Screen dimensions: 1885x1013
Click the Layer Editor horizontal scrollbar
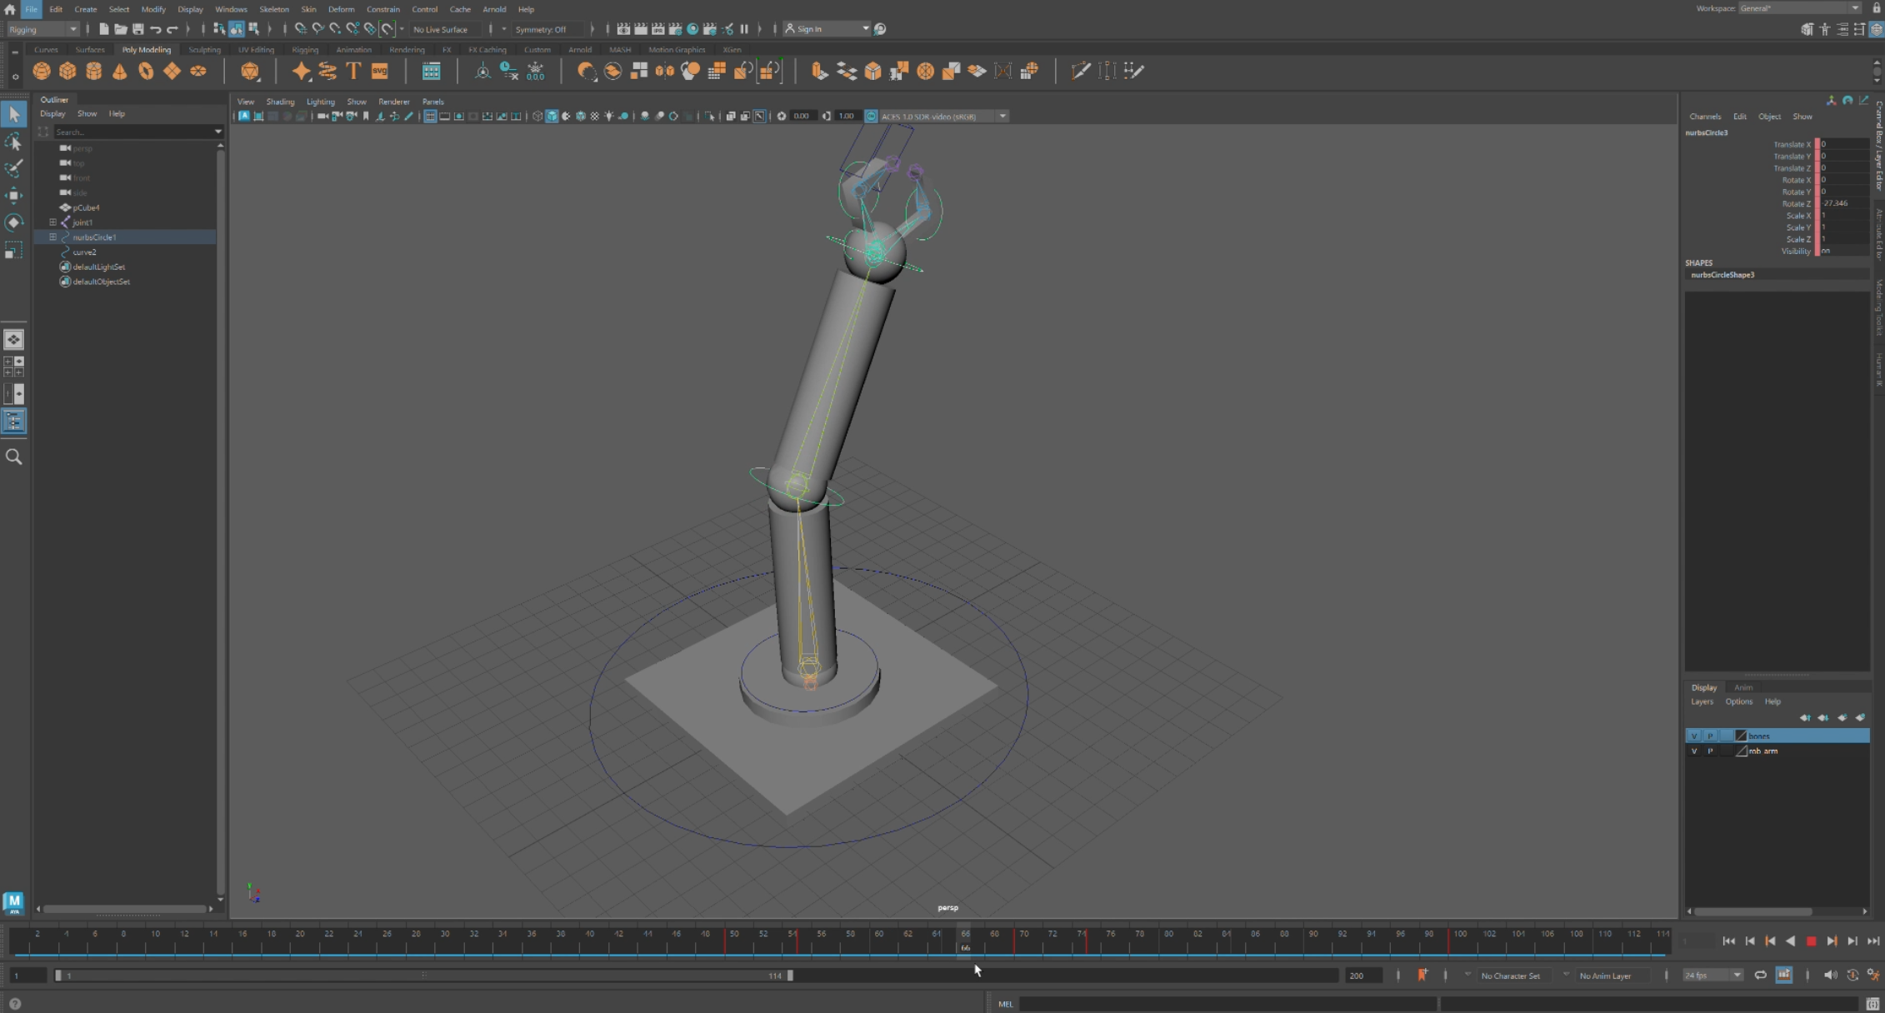1753,911
